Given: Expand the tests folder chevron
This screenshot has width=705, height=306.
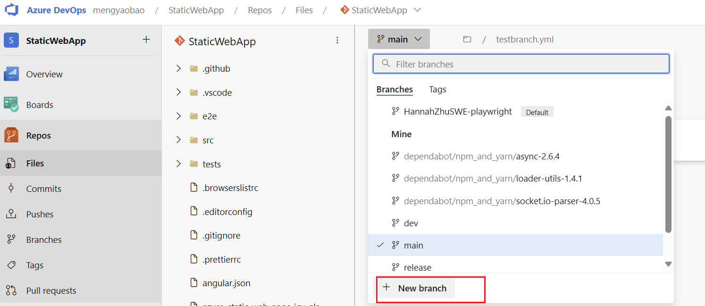Looking at the screenshot, I should point(178,164).
